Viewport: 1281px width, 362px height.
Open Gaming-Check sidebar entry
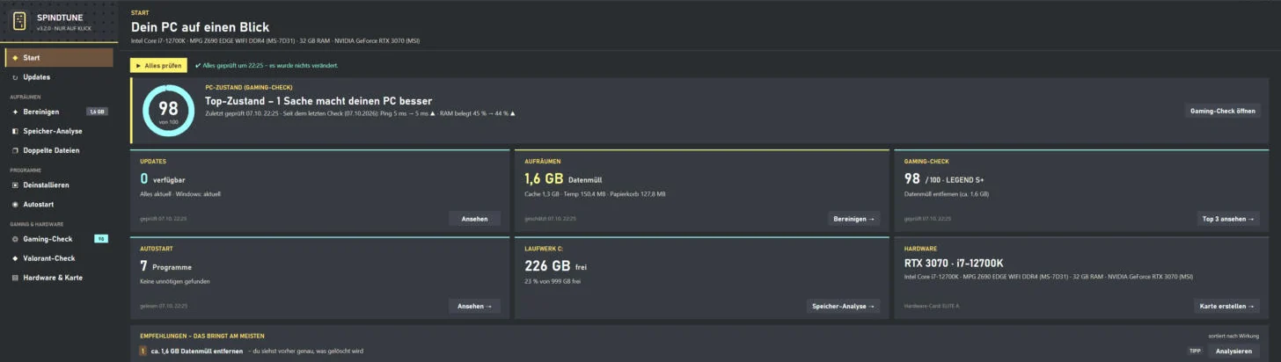(58, 239)
